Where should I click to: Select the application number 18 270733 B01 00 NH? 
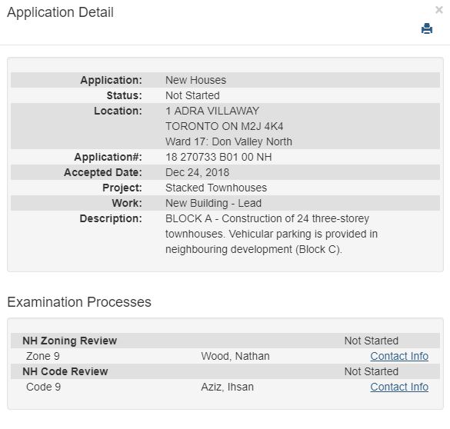tap(218, 157)
